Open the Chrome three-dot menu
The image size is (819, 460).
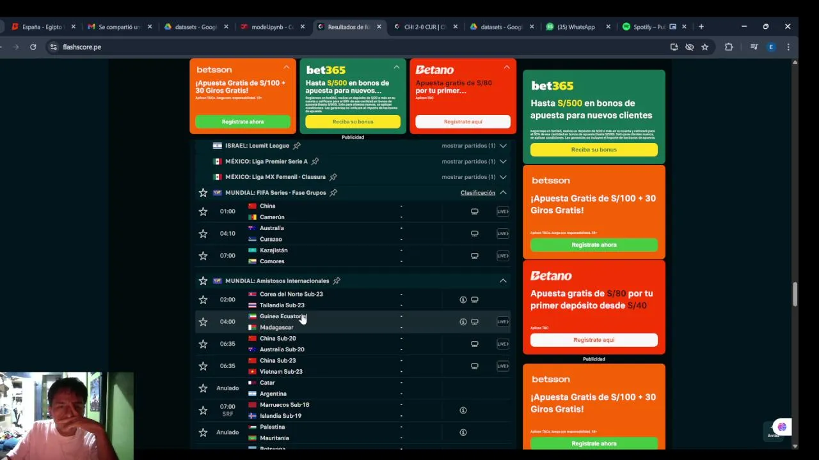(788, 47)
